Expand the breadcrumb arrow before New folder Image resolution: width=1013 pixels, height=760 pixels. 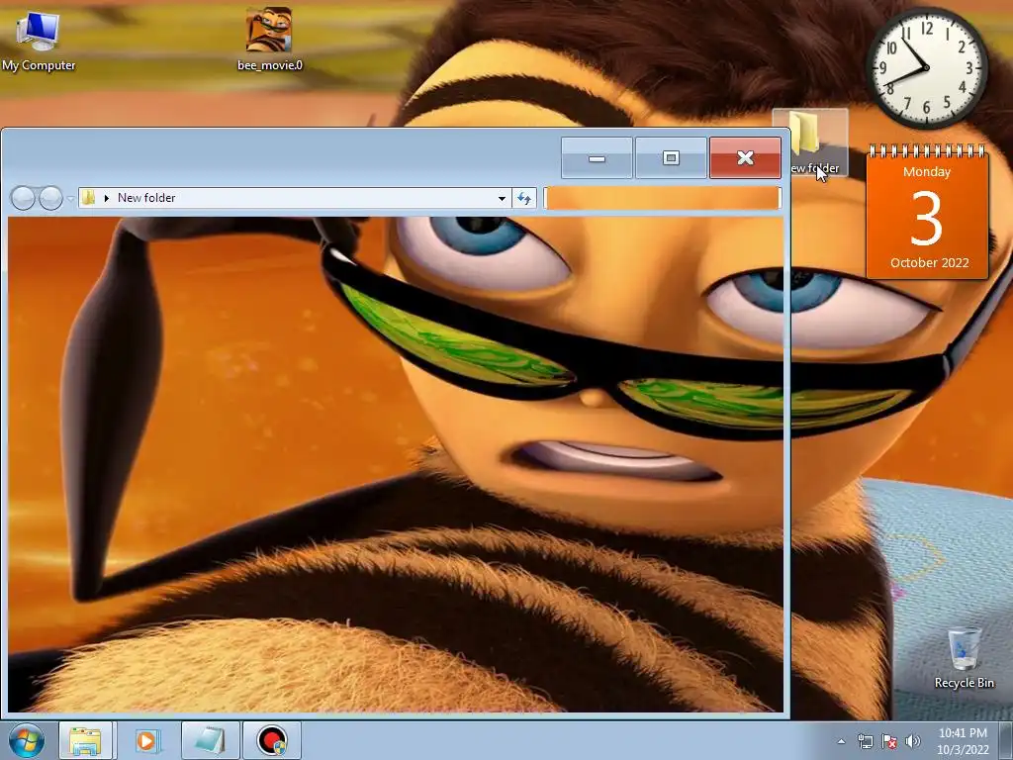pyautogui.click(x=107, y=198)
